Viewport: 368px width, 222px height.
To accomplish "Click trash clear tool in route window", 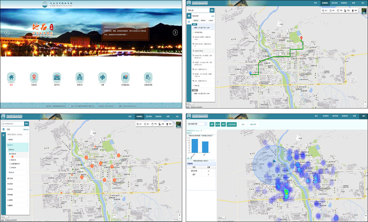I will pos(354,11).
